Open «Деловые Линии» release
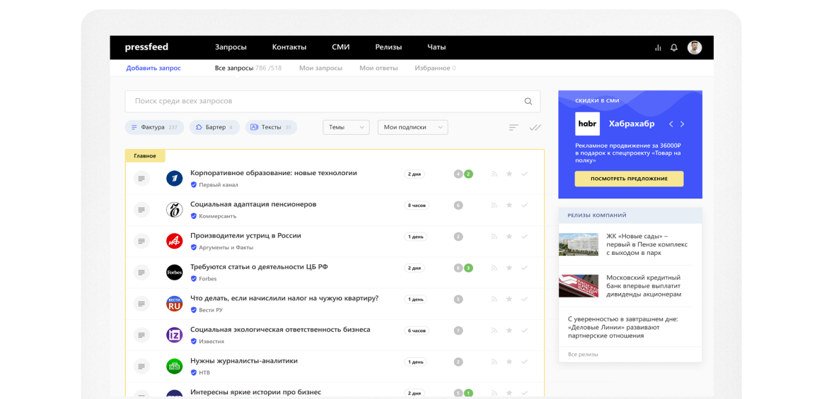822x399 pixels. tap(623, 327)
